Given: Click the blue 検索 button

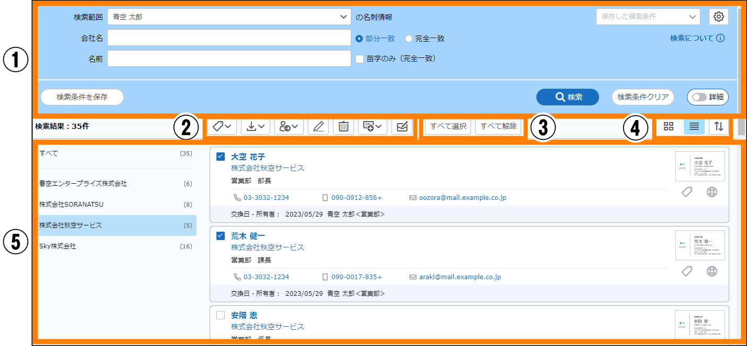Looking at the screenshot, I should (x=567, y=97).
